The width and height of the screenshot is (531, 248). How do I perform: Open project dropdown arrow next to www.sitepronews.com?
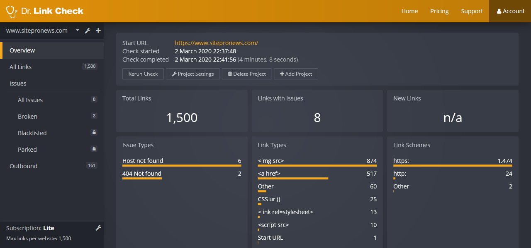coord(78,31)
